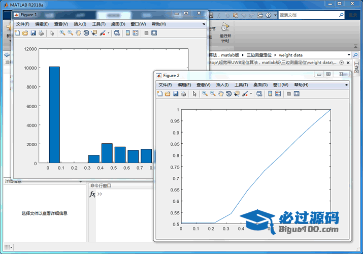This screenshot has width=363, height=254.
Task: Insert Legend in Figure 1
Action: (136, 33)
